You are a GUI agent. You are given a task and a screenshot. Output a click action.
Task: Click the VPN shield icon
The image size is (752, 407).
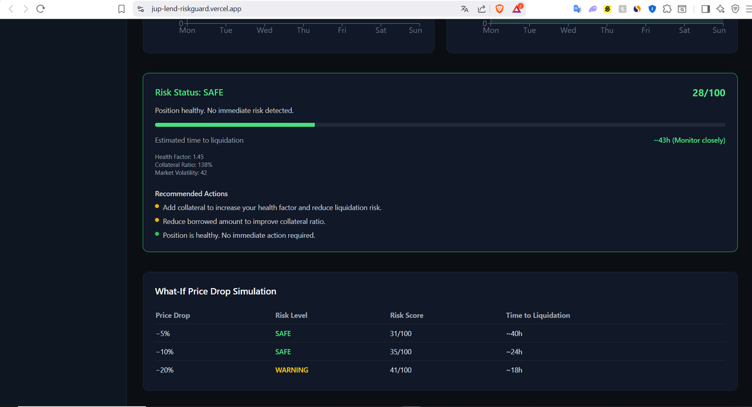pos(734,9)
